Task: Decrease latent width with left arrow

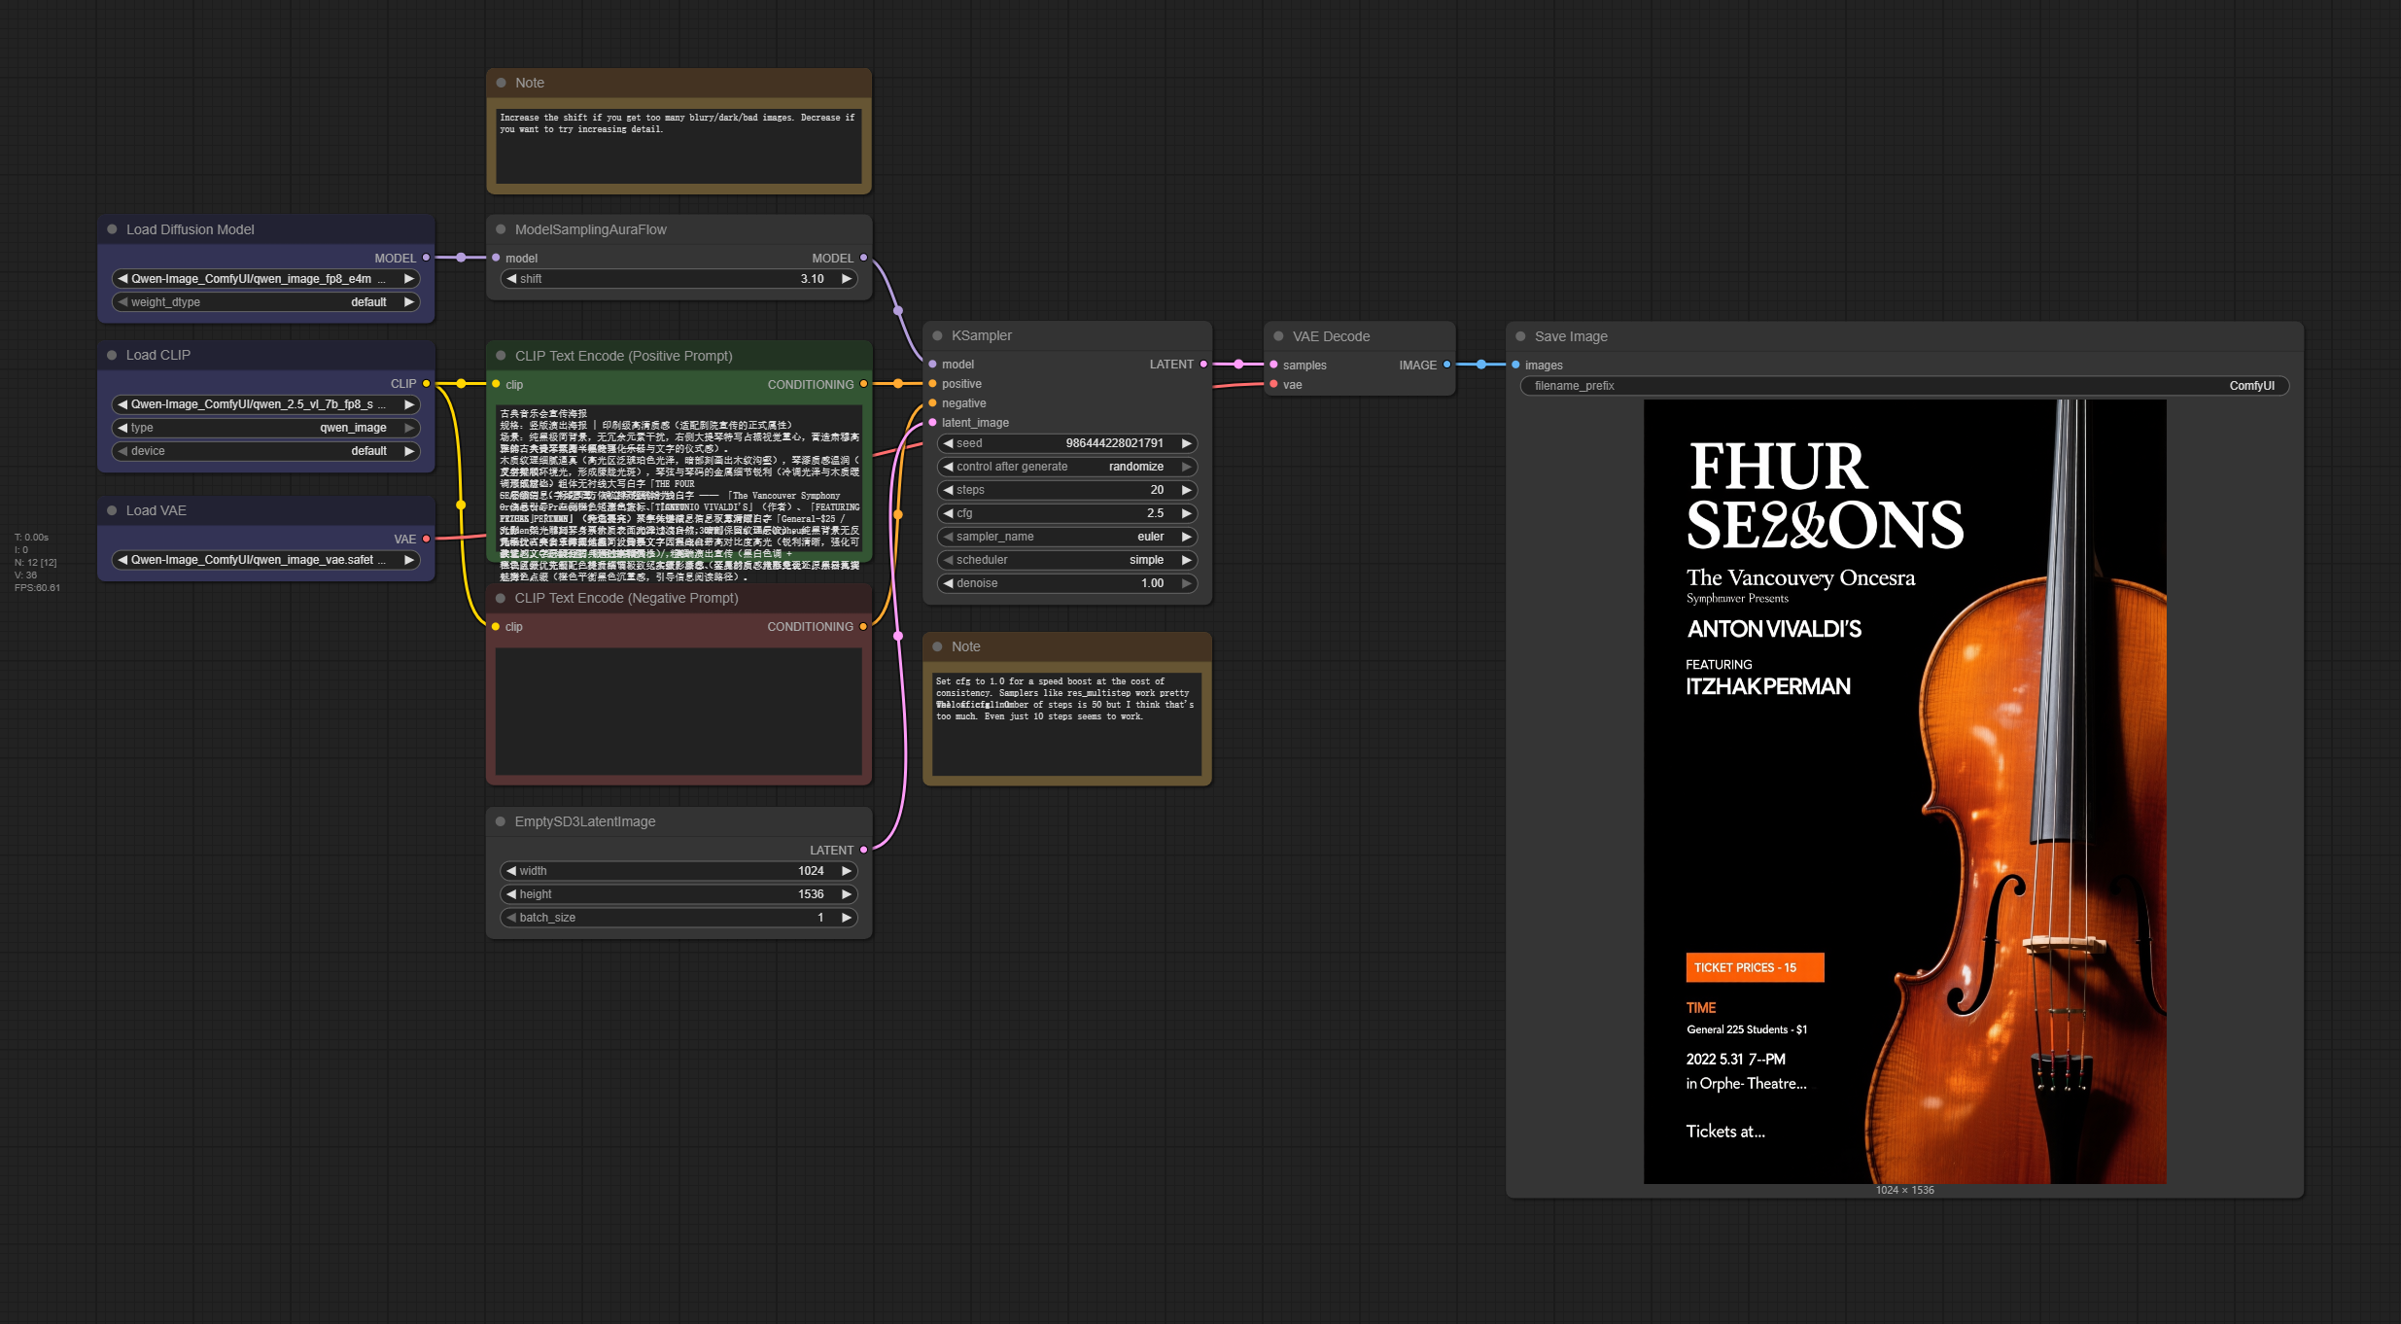Action: coord(511,871)
